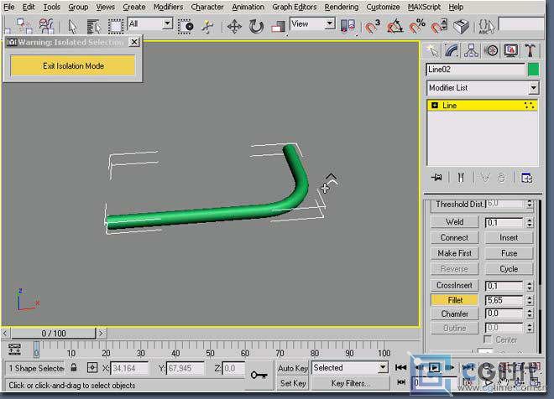Open the Rendering menu

[341, 7]
